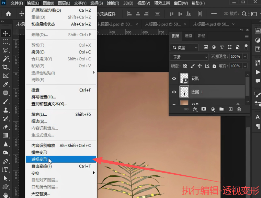The image size is (261, 198).
Task: Click the fx layer style icon
Action: pos(195,109)
